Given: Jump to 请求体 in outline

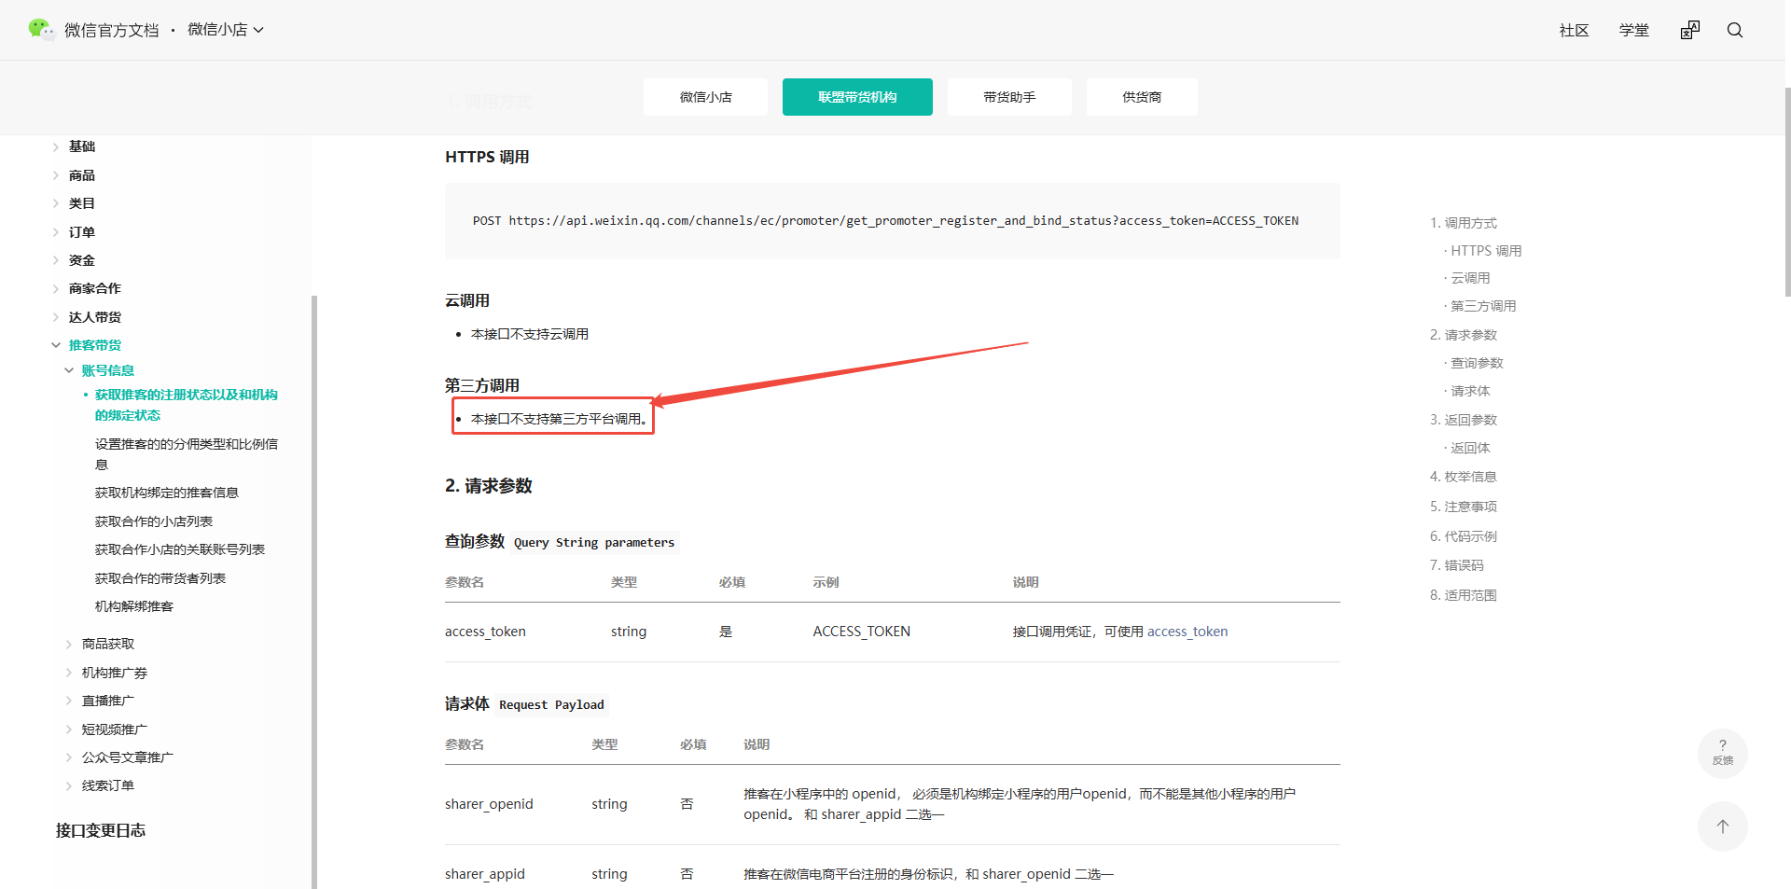Looking at the screenshot, I should point(1470,391).
